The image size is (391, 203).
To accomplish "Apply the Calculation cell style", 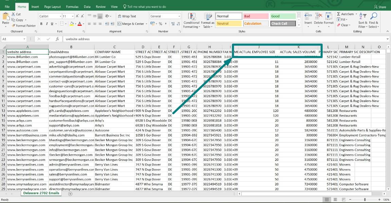I will pos(256,23).
